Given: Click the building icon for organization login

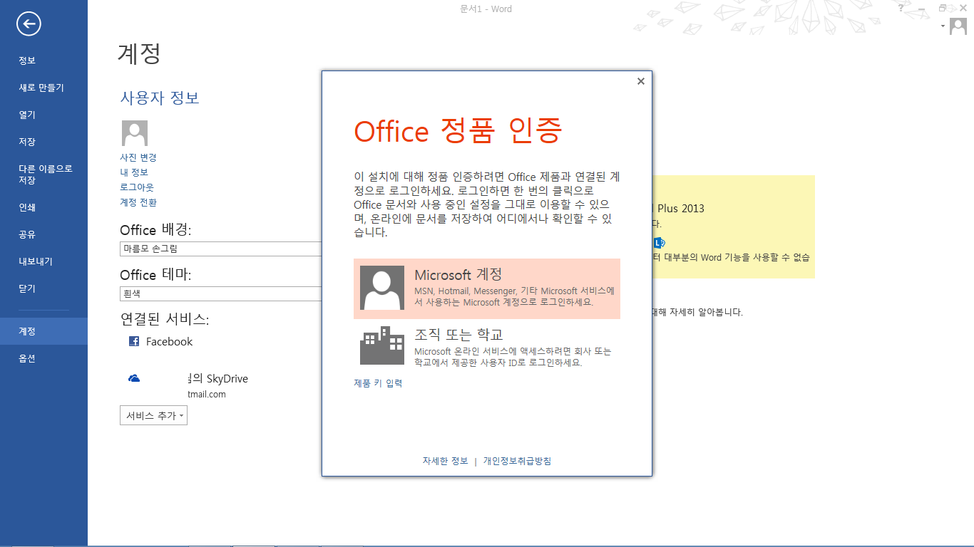Looking at the screenshot, I should [382, 346].
